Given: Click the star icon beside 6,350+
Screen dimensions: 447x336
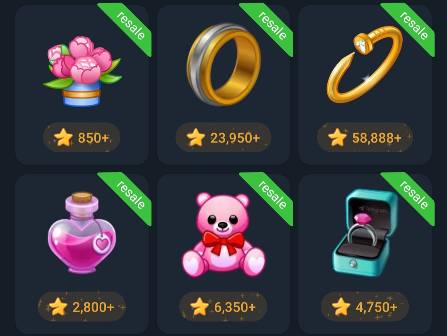Looking at the screenshot, I should pyautogui.click(x=199, y=307).
